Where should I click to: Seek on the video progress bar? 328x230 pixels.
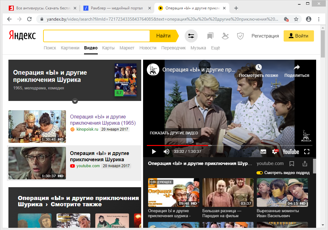230,145
